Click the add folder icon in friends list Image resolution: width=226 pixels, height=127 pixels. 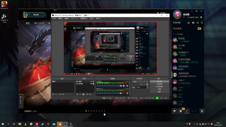pyautogui.click(x=193, y=23)
